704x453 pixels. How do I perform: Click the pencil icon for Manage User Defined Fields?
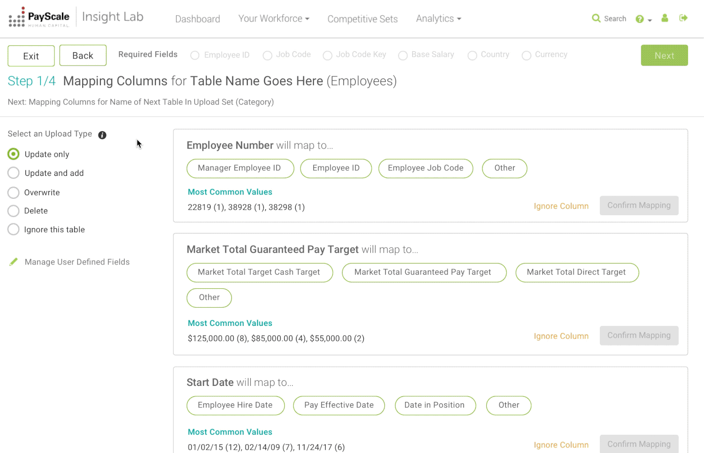click(x=13, y=262)
